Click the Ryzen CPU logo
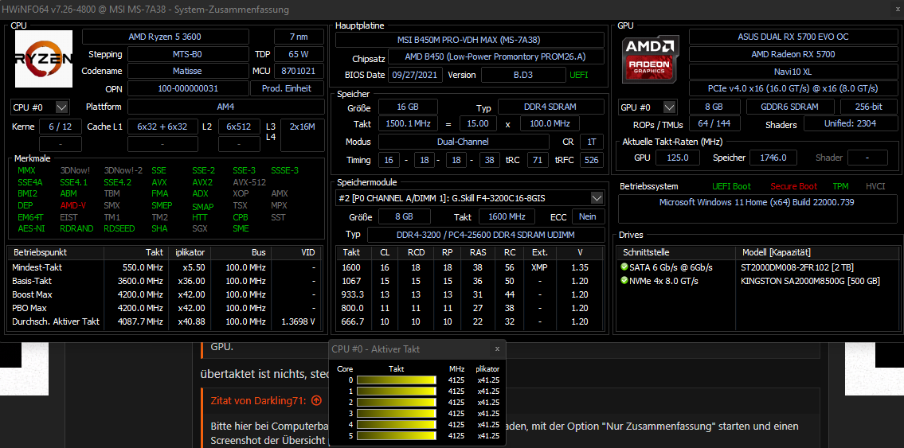904x448 pixels. [x=44, y=59]
